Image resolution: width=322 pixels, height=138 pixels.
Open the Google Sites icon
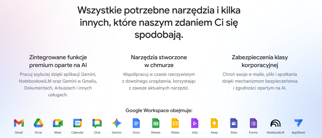pyautogui.click(x=234, y=123)
